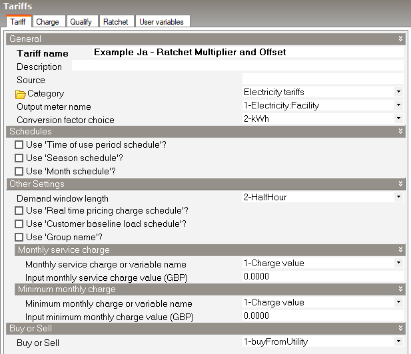Open the Ratchet tab

(116, 22)
